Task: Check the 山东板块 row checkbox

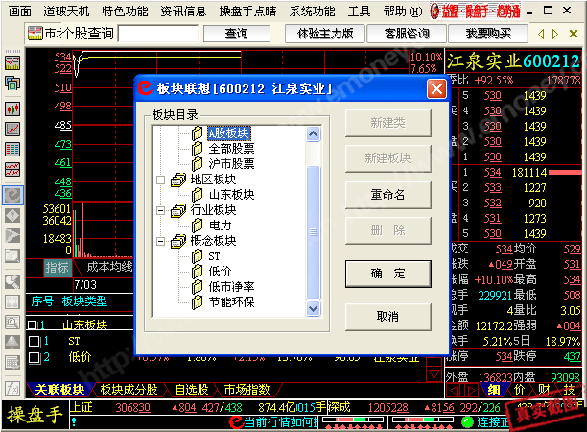Action: (35, 325)
